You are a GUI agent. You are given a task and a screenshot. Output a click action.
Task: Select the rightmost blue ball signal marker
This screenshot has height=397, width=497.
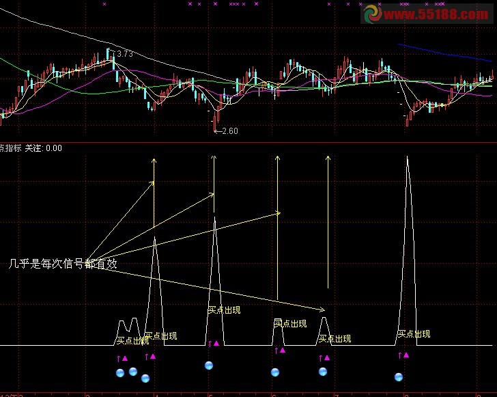coord(399,377)
